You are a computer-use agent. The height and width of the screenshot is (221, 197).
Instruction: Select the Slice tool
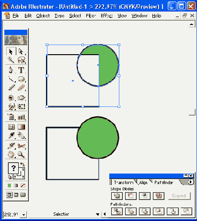pyautogui.click(x=11, y=146)
